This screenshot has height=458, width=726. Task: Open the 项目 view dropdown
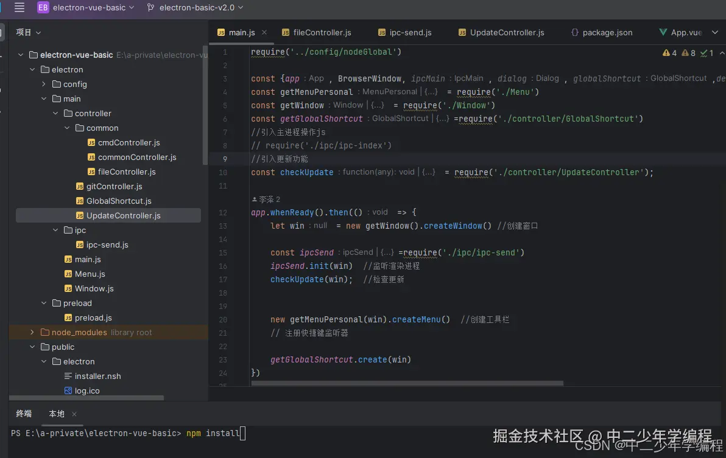tap(28, 32)
